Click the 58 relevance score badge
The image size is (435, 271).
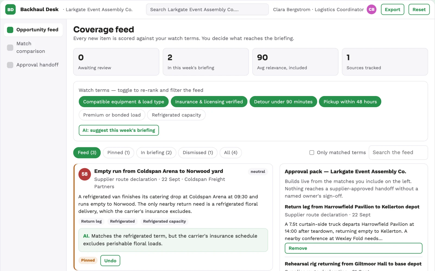pos(85,174)
